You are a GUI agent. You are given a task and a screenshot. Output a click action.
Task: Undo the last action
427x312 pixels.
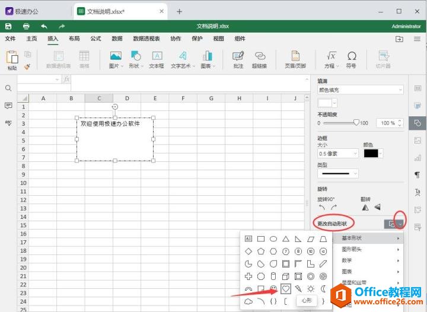click(x=44, y=26)
